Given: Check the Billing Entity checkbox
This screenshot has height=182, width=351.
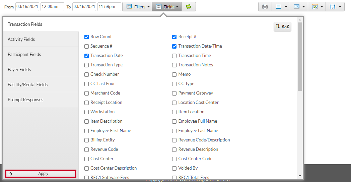Looking at the screenshot, I should [87, 140].
